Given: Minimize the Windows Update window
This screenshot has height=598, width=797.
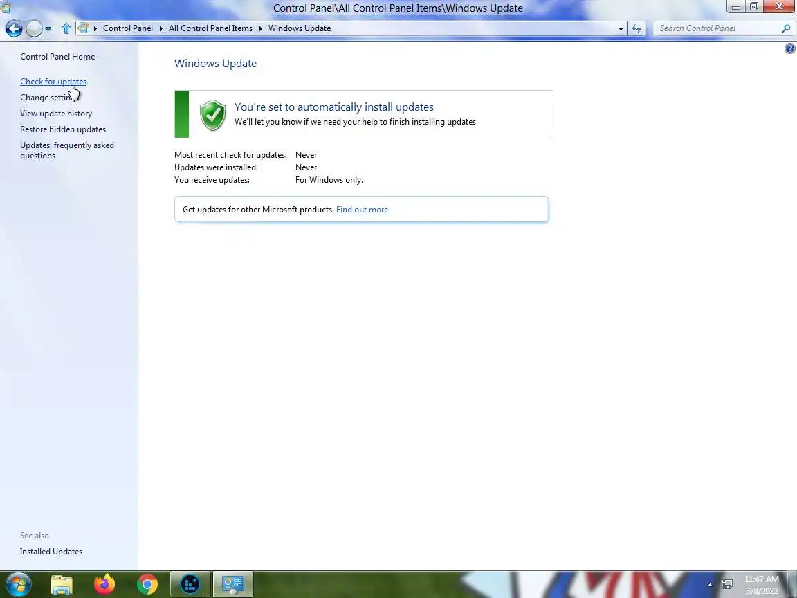Looking at the screenshot, I should tap(735, 7).
